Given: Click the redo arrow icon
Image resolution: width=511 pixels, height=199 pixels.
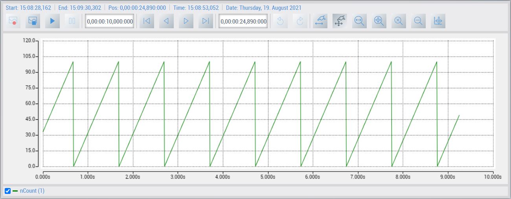Looking at the screenshot, I should [x=300, y=21].
